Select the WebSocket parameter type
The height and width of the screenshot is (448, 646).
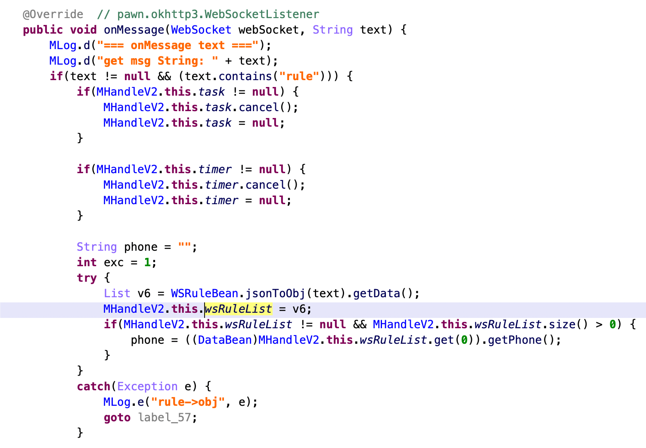pyautogui.click(x=201, y=30)
